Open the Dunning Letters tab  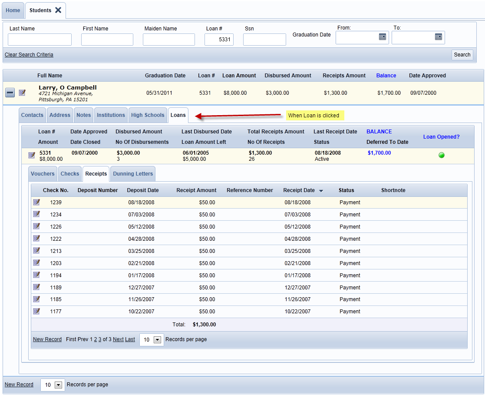pos(133,174)
